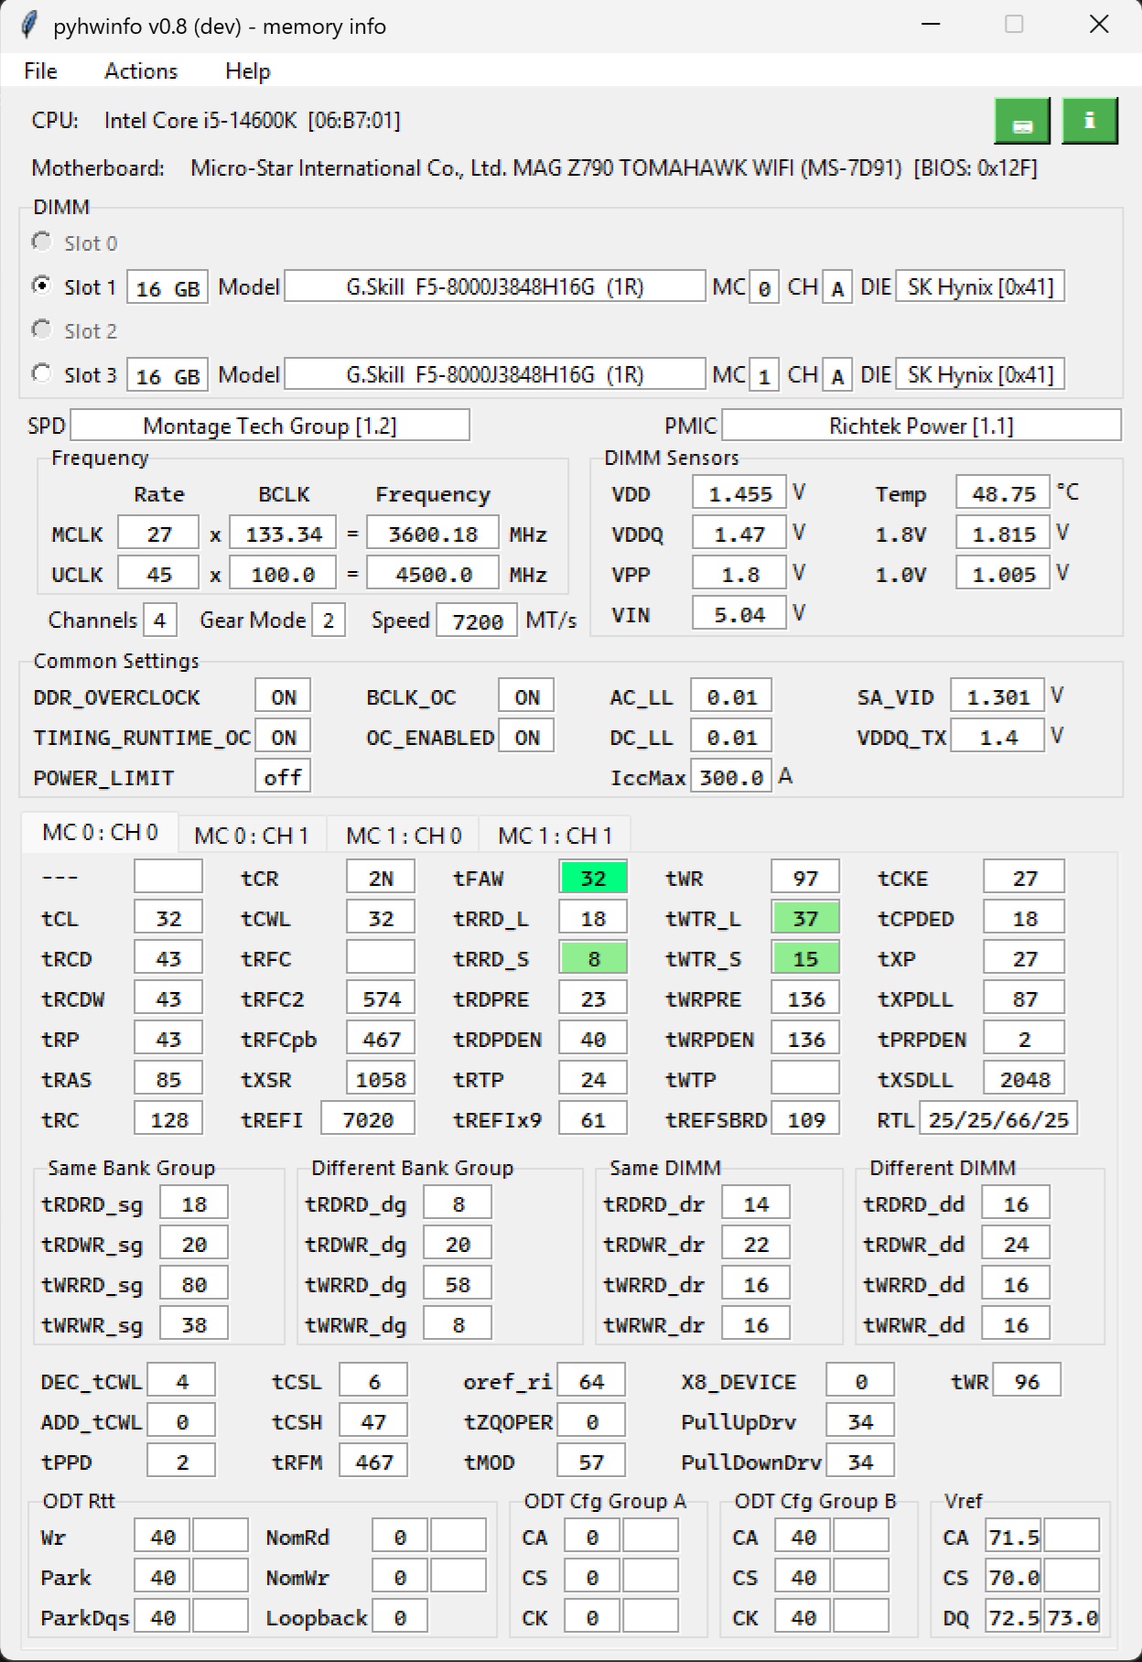Viewport: 1142px width, 1662px height.
Task: Click the Vref DQ second value 73.0
Action: (x=1072, y=1618)
